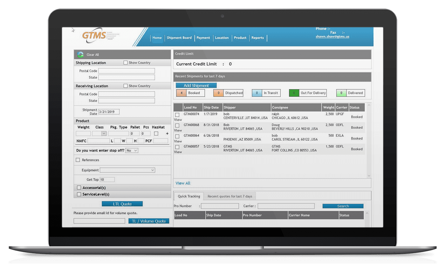Click View for load GTM00057

click(178, 152)
